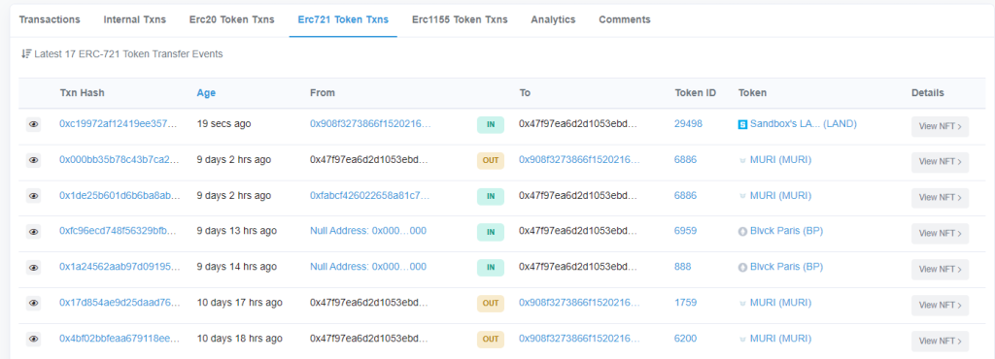Screen dimensions: 995x359
Task: Open Blvck Paris (BP) token link for ID 6959
Action: pyautogui.click(x=786, y=231)
